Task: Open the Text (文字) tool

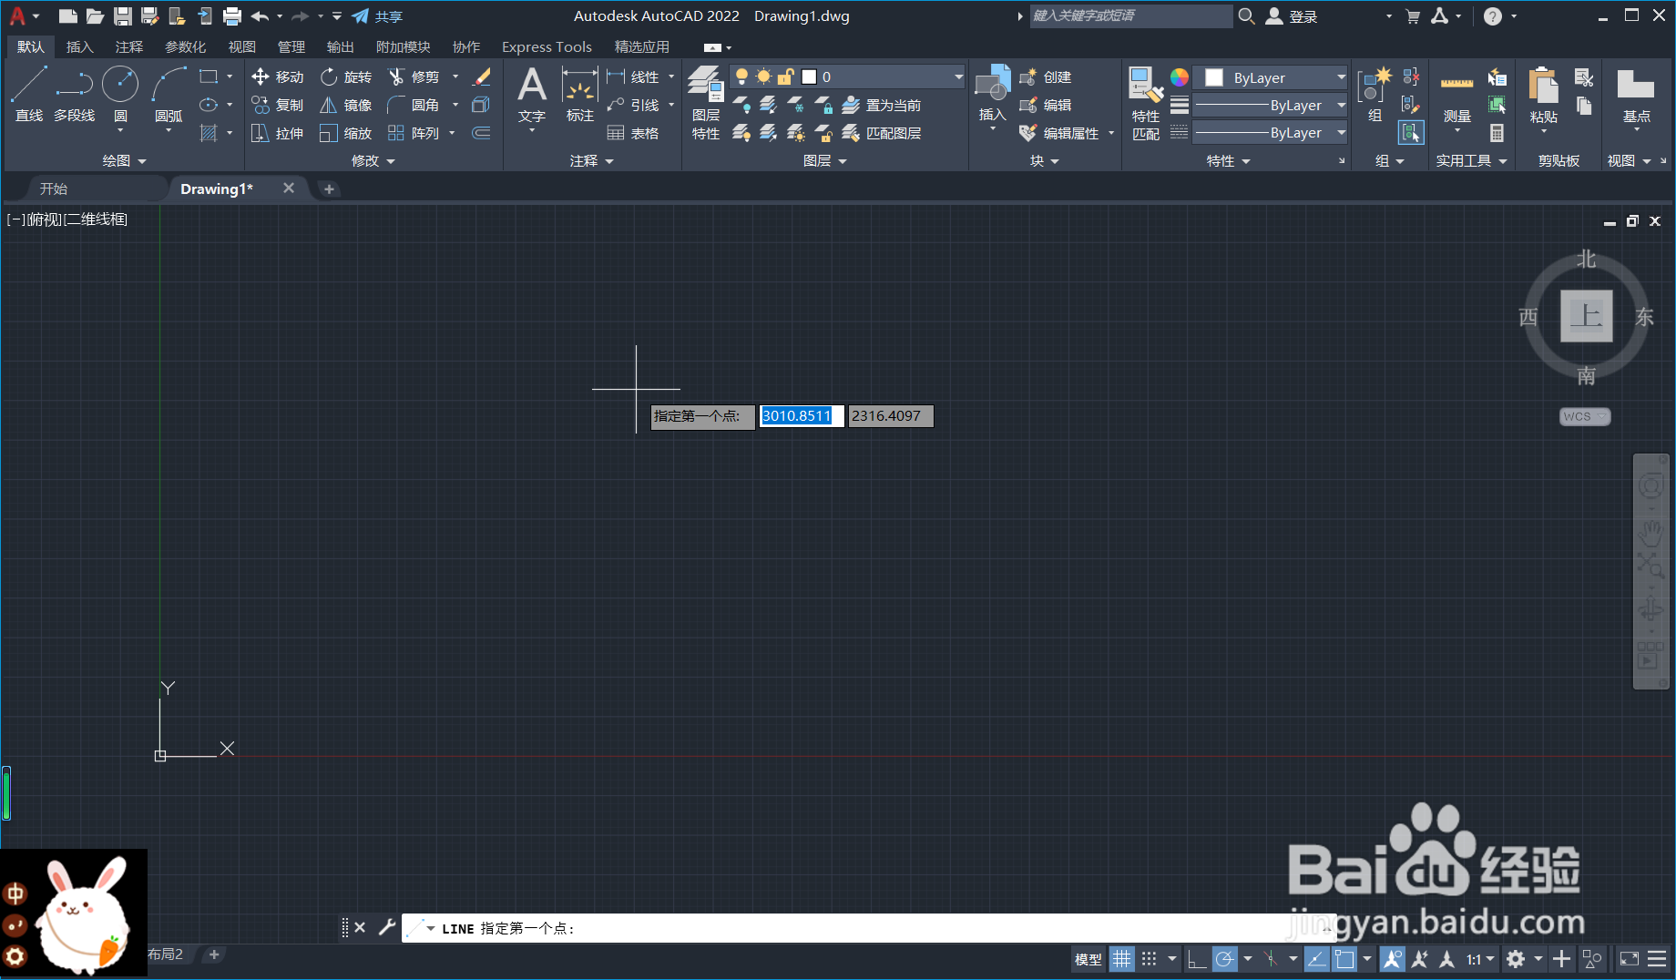Action: click(x=532, y=93)
